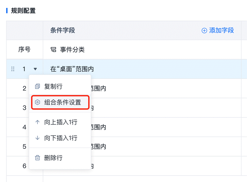The image size is (247, 182).
Task: Click the copy row icon
Action: pos(37,86)
